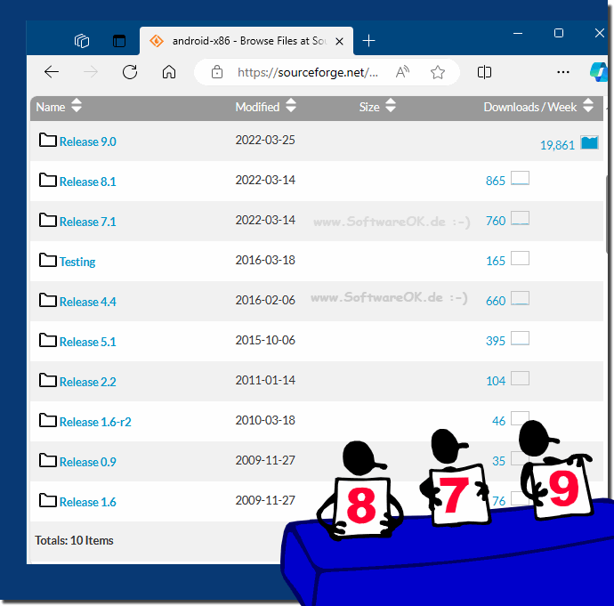The width and height of the screenshot is (614, 606).
Task: Reload the page with refresh icon
Action: pyautogui.click(x=130, y=72)
